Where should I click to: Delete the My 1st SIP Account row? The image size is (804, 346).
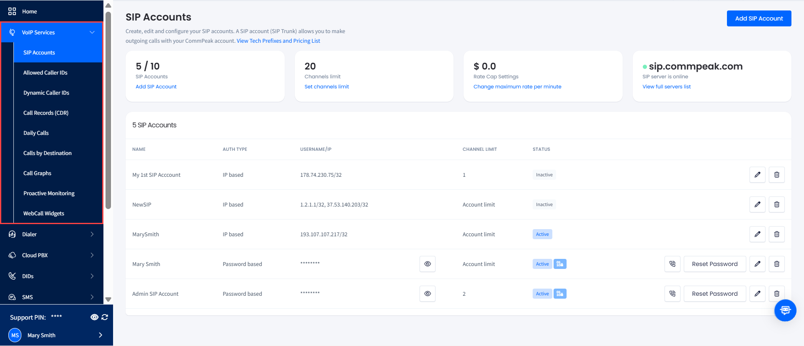pos(777,175)
